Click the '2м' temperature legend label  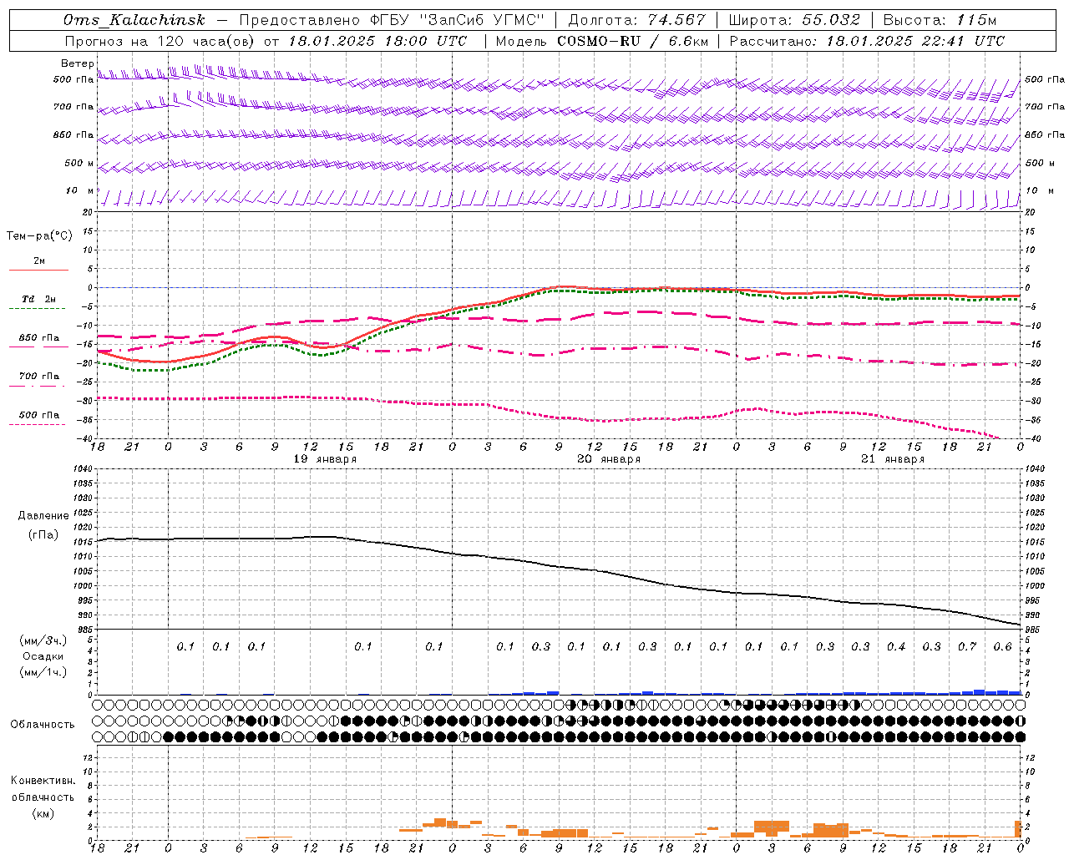coord(39,261)
